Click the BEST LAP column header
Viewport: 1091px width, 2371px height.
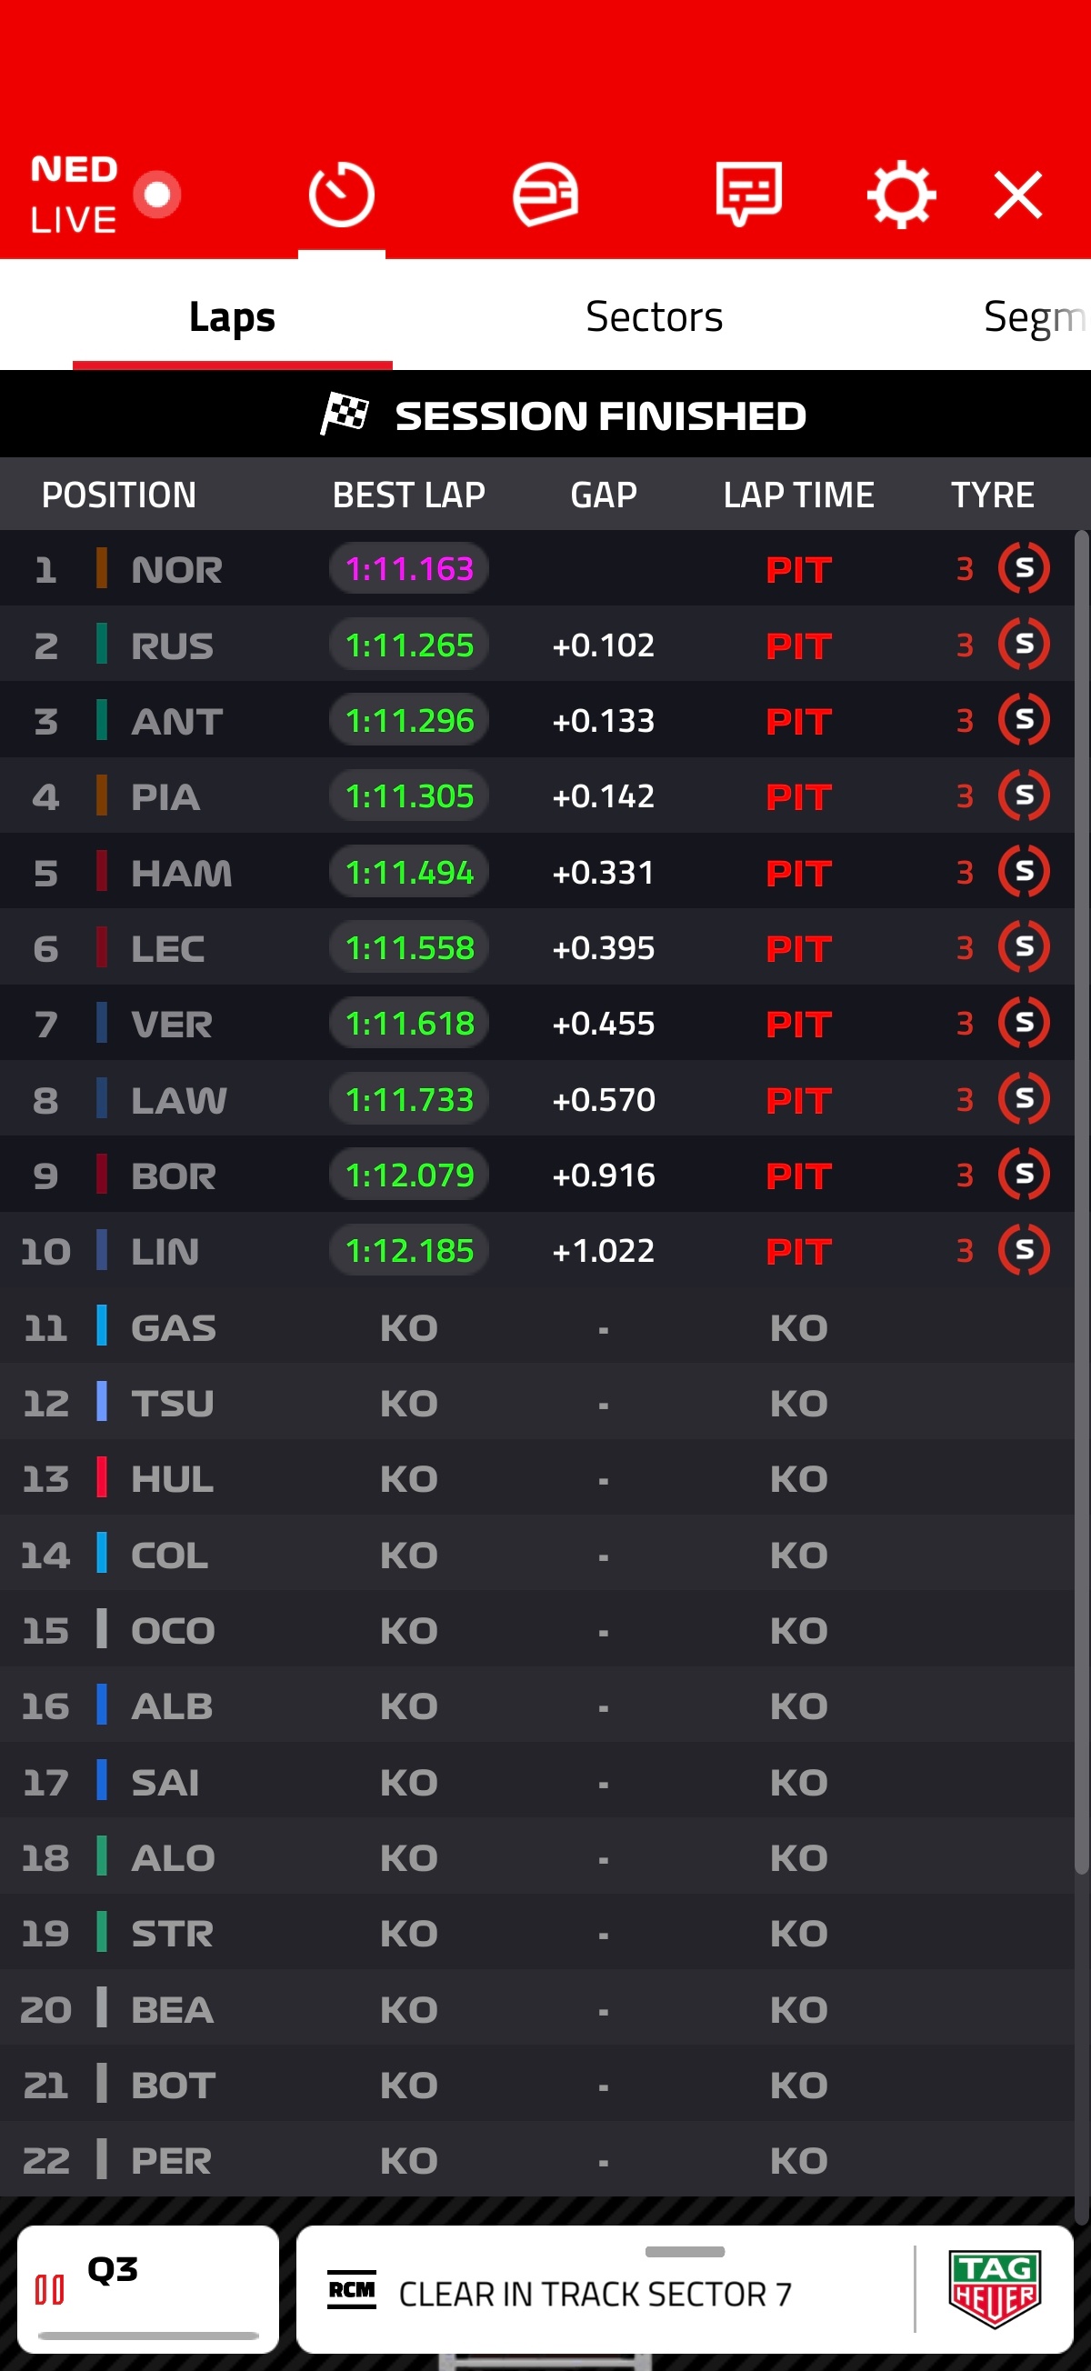point(408,495)
